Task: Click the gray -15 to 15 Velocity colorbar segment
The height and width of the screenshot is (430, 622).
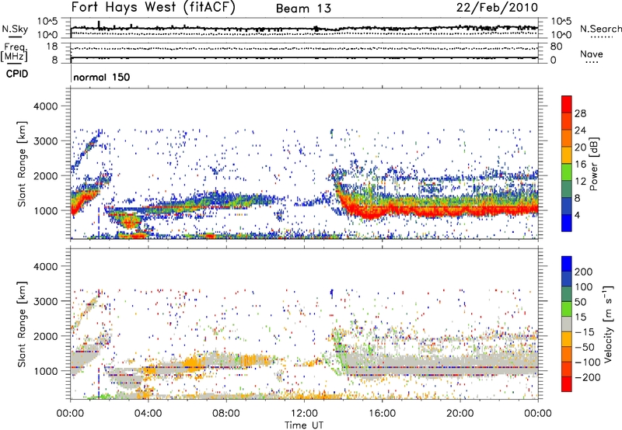Action: (567, 324)
